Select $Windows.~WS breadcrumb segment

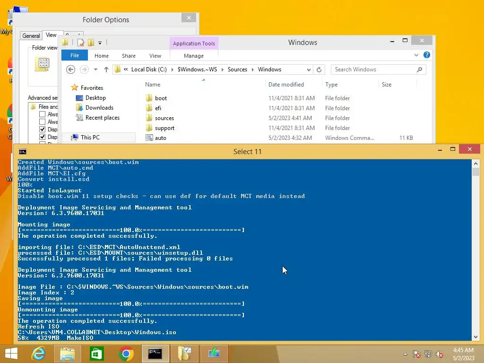tap(197, 69)
